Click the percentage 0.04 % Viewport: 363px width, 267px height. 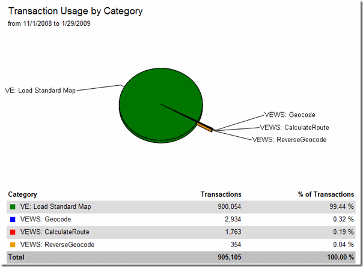click(343, 245)
